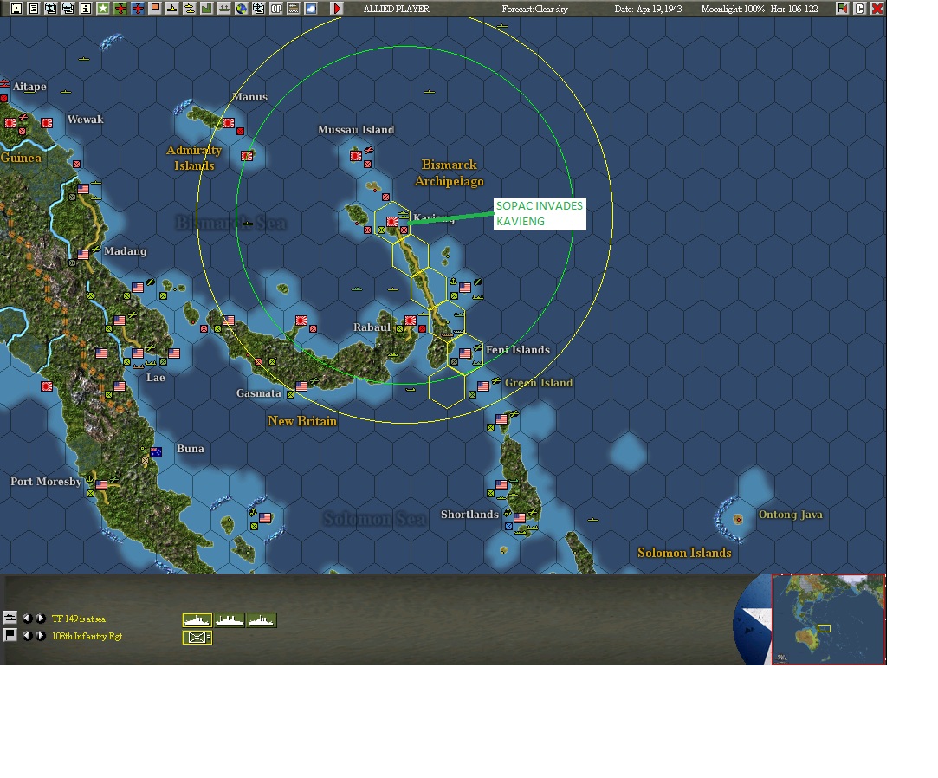Click the Ontong Java atoll on the map
This screenshot has height=778, width=938.
click(x=738, y=520)
